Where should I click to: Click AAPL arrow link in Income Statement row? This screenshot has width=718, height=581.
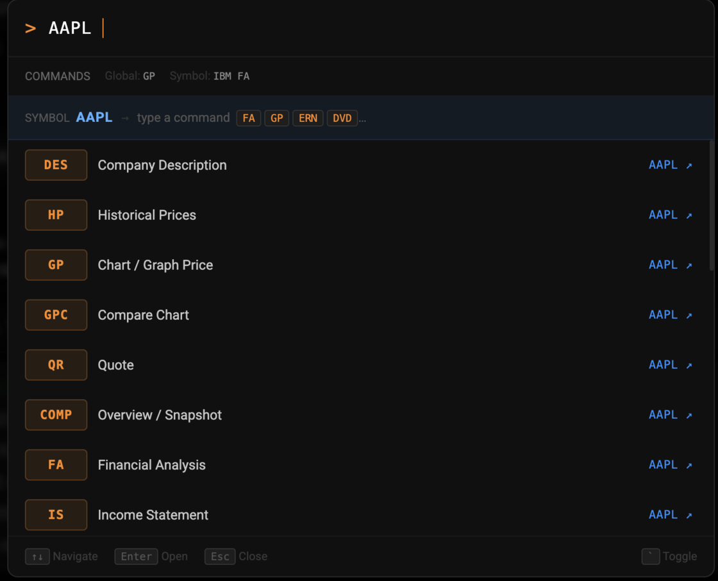(671, 514)
